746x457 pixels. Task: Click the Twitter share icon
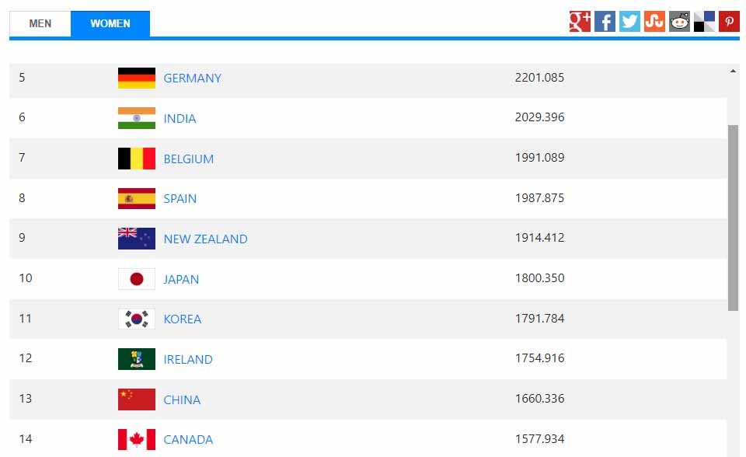point(629,22)
